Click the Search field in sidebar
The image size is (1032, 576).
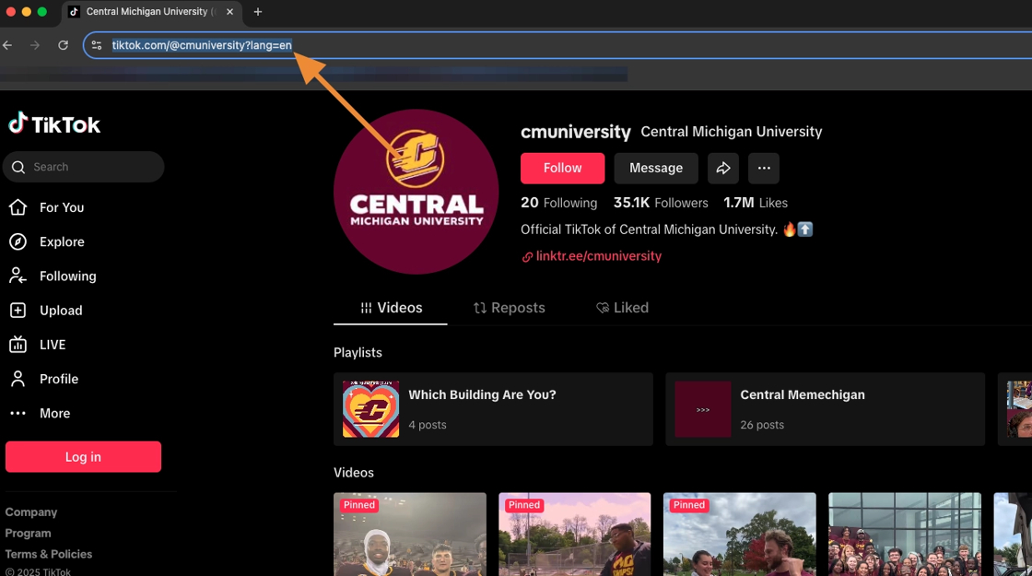(84, 167)
